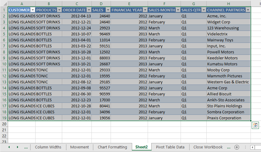Open CUSTOMER column filter dropdown
Image resolution: width=261 pixels, height=152 pixels.
[33, 10]
